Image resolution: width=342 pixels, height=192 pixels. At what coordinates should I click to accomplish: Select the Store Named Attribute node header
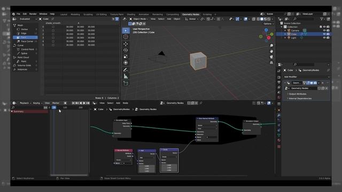point(207,118)
